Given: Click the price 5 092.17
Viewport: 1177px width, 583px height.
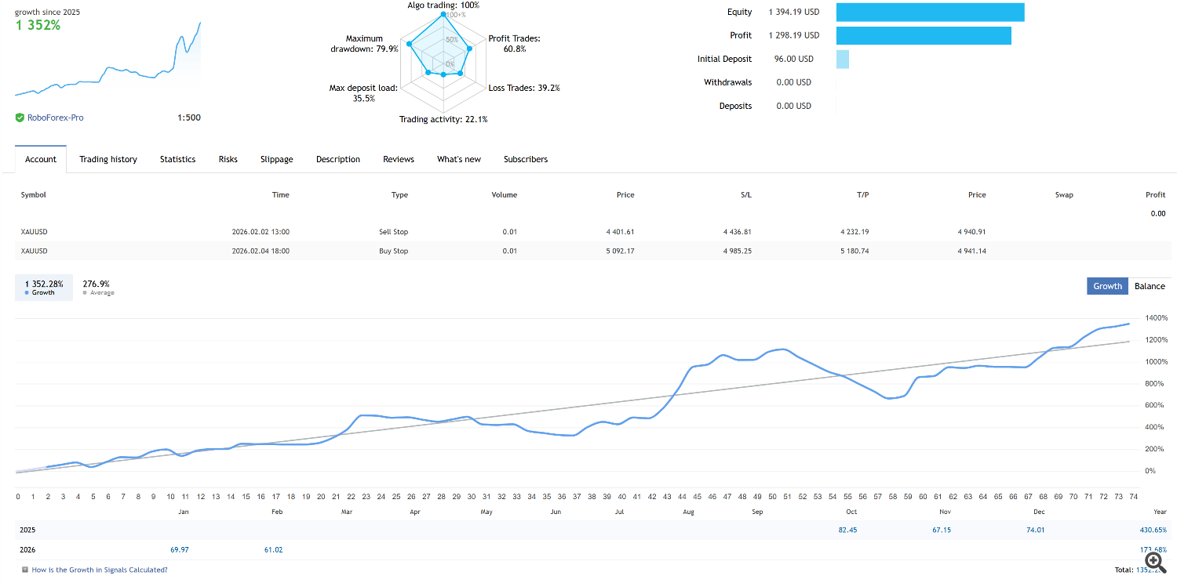Looking at the screenshot, I should click(x=620, y=251).
